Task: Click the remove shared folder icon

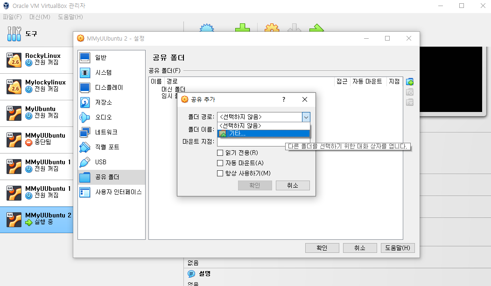Action: (x=410, y=102)
